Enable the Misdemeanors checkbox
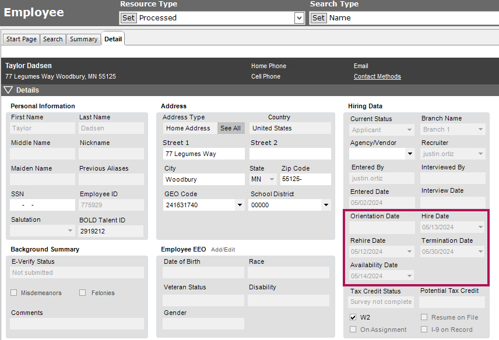The width and height of the screenshot is (499, 340). pos(14,293)
